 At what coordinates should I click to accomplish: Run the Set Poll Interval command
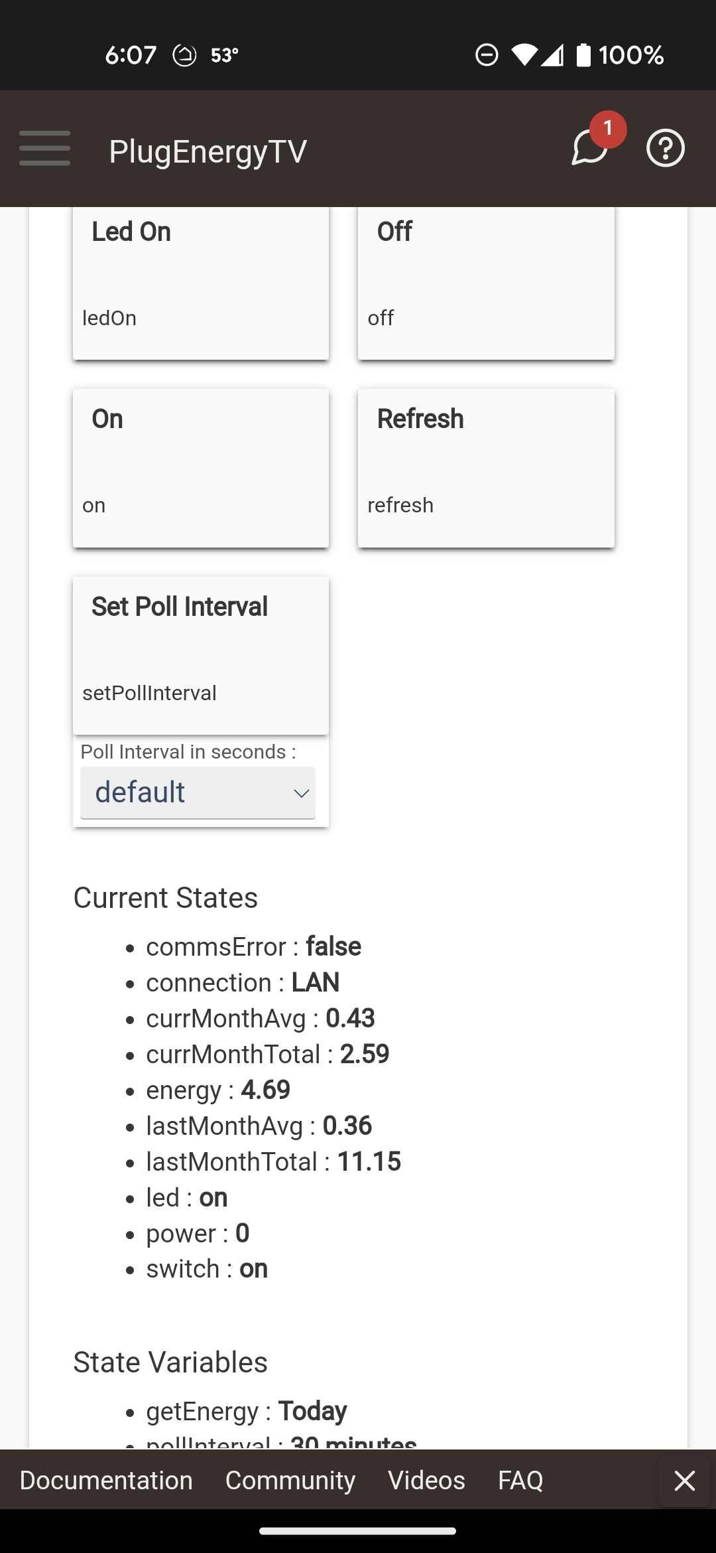coord(201,656)
